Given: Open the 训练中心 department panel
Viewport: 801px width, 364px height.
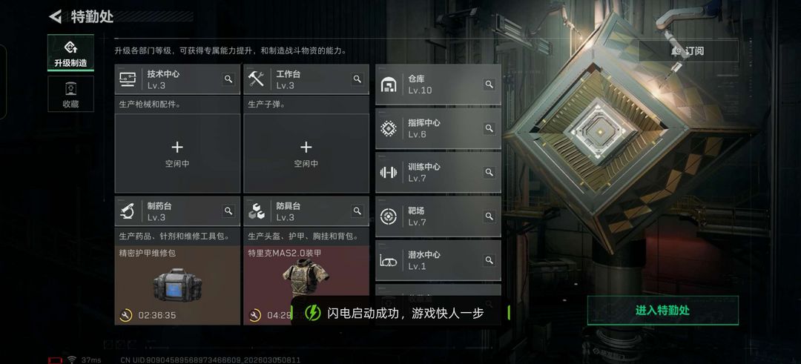Looking at the screenshot, I should pyautogui.click(x=438, y=172).
